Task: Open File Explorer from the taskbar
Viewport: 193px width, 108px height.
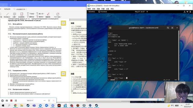Action: (22, 105)
